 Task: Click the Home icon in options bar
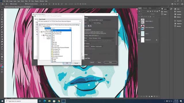coord(3,4)
